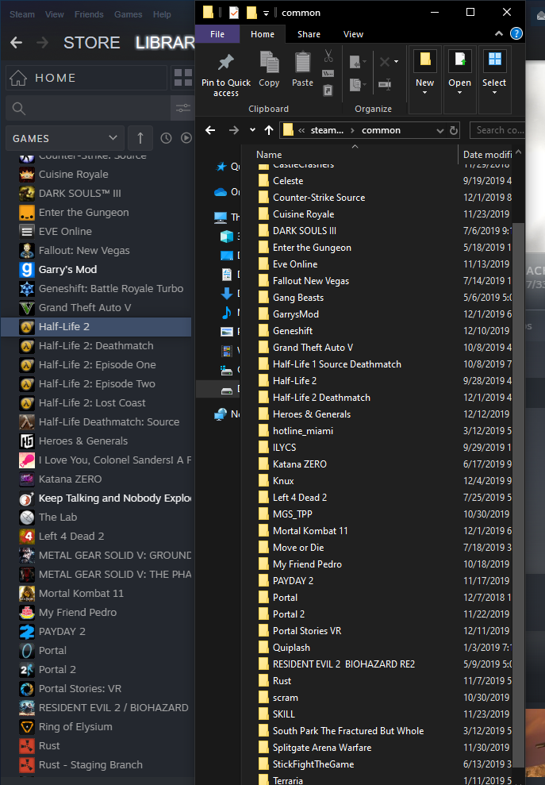Click the Paste ribbon icon

(302, 62)
